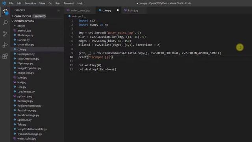Open circle-elips.py in the explorer
Screen dimensions: 252x142
click(26, 45)
